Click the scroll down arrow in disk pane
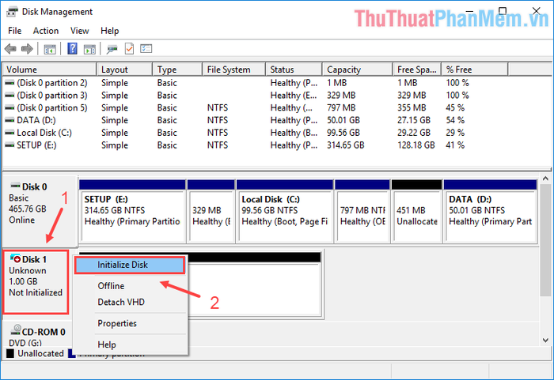 pos(545,340)
